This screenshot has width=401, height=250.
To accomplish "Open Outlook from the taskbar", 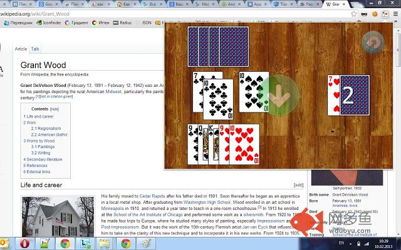I will point(4,244).
